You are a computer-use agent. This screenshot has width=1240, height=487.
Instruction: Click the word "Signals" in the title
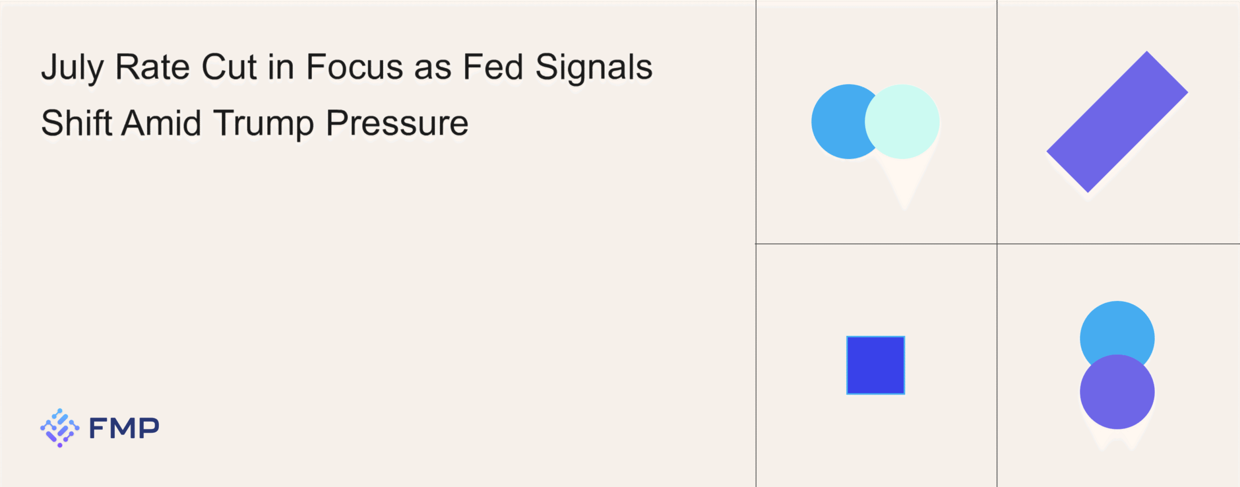point(594,67)
